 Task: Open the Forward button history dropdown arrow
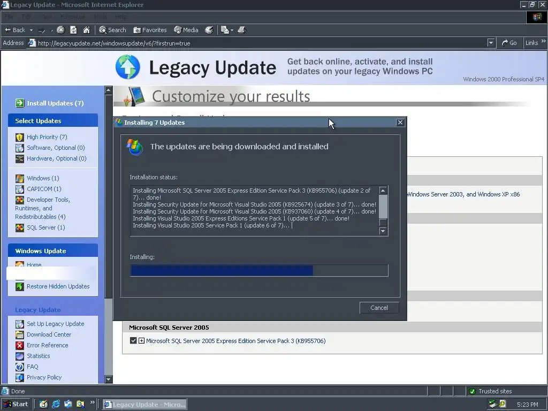pos(52,30)
